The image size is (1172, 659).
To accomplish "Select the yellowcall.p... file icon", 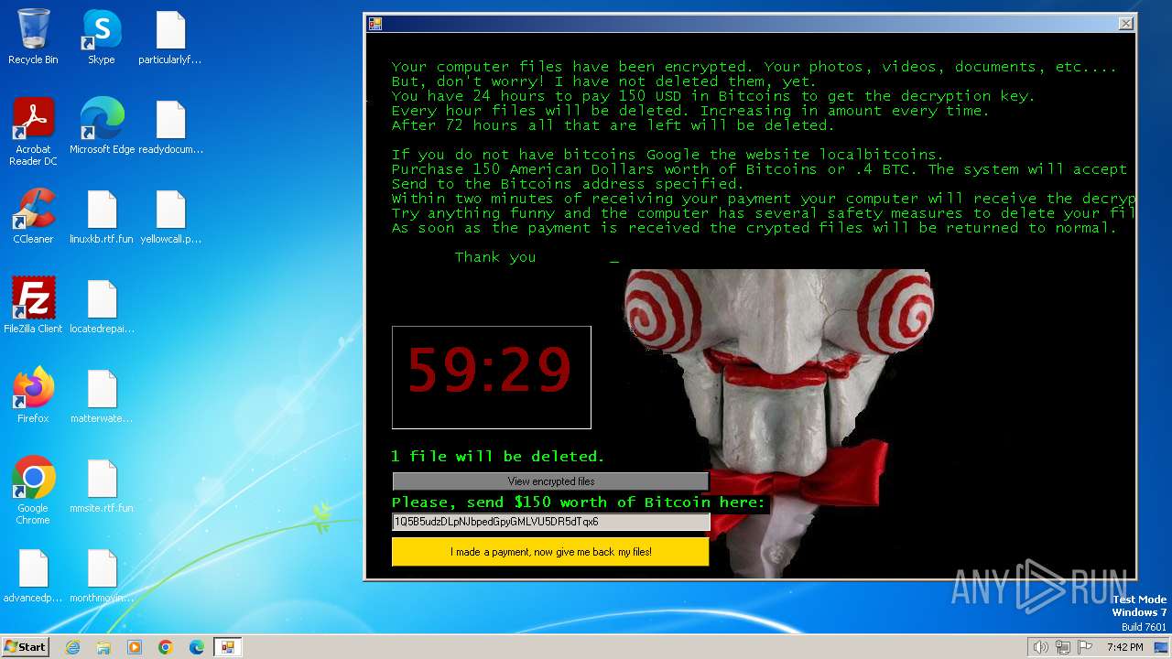I will point(170,217).
